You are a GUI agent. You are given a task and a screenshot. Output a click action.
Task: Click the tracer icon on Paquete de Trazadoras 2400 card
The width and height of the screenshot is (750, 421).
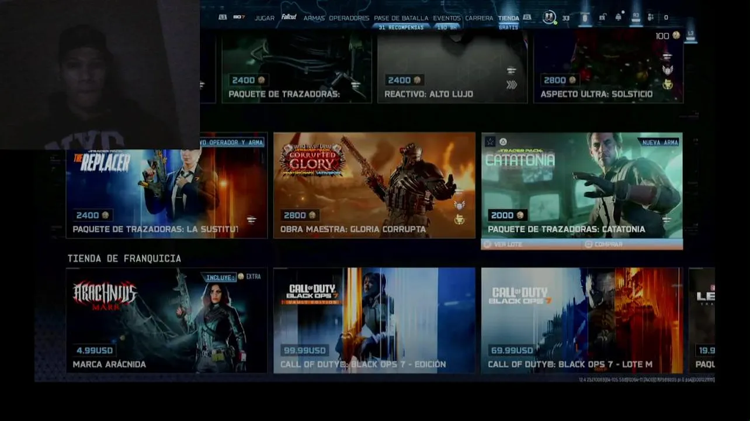point(356,85)
